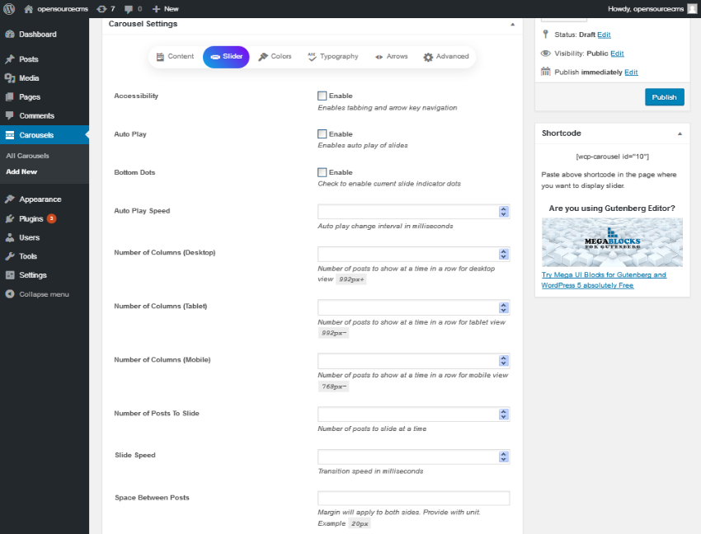
Task: Click the Status key icon
Action: [x=545, y=34]
